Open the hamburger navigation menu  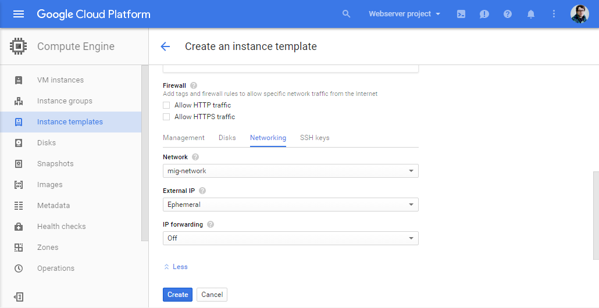coord(19,14)
